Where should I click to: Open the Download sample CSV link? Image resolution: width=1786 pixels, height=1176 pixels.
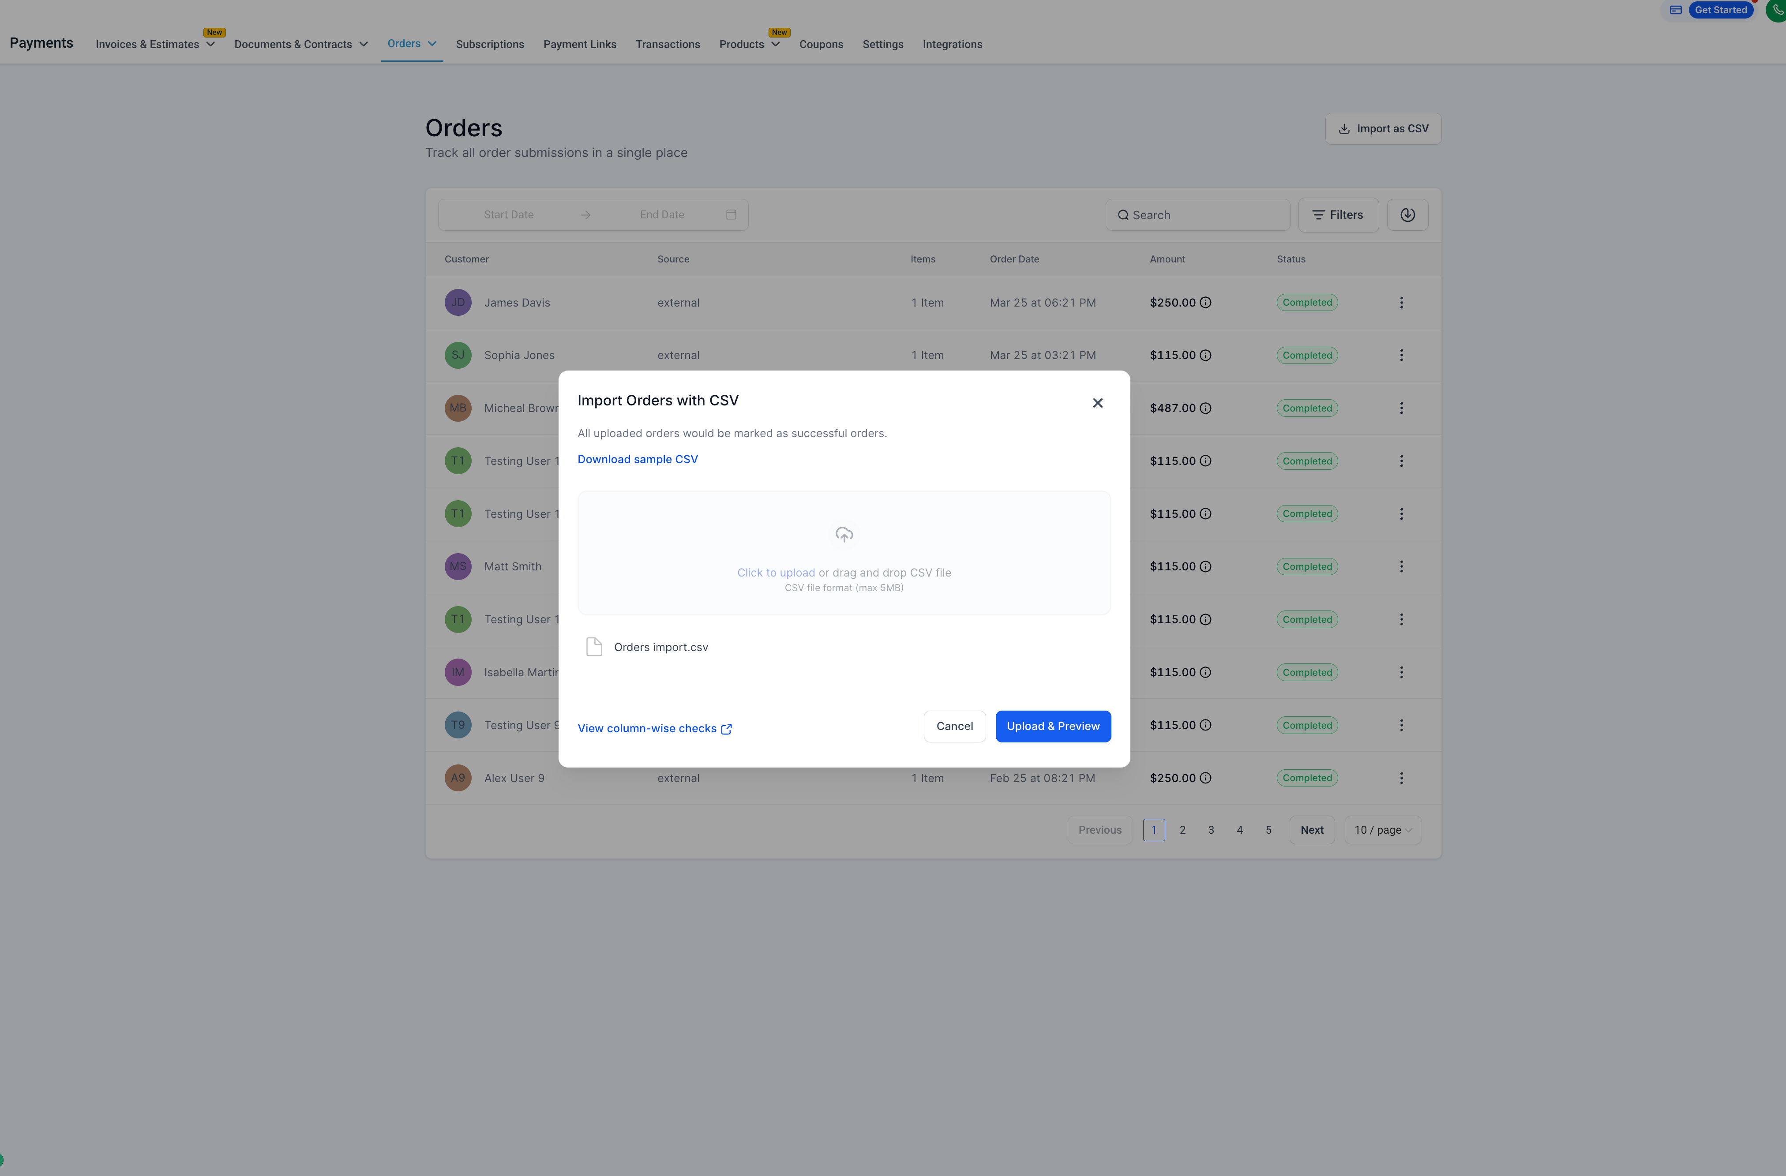(637, 459)
